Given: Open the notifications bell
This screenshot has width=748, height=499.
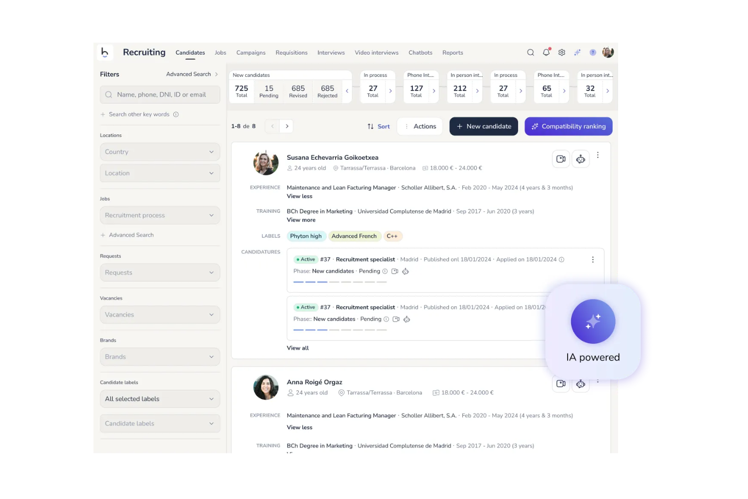Looking at the screenshot, I should (x=546, y=52).
